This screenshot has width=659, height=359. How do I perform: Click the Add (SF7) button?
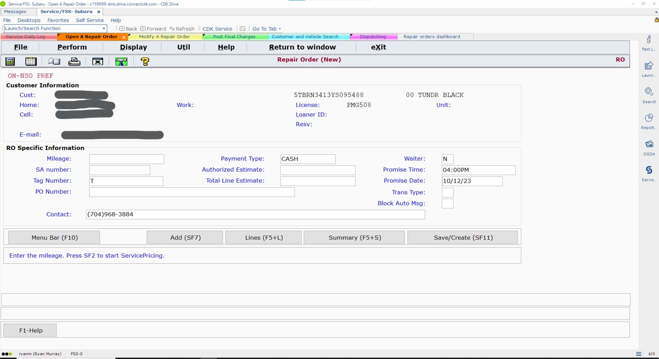coord(185,238)
